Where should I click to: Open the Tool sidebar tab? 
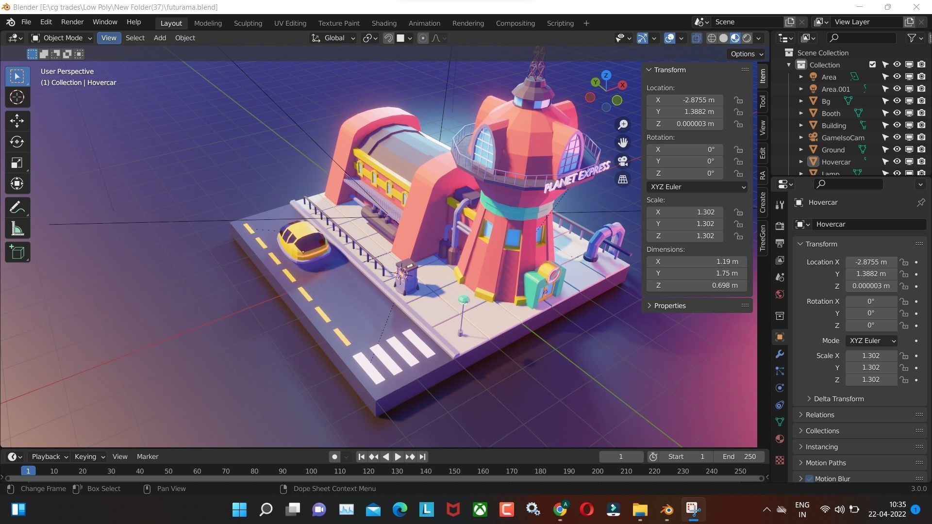[763, 101]
